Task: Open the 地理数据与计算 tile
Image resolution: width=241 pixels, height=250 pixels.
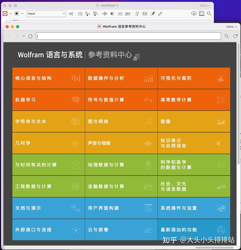Action: (x=121, y=165)
